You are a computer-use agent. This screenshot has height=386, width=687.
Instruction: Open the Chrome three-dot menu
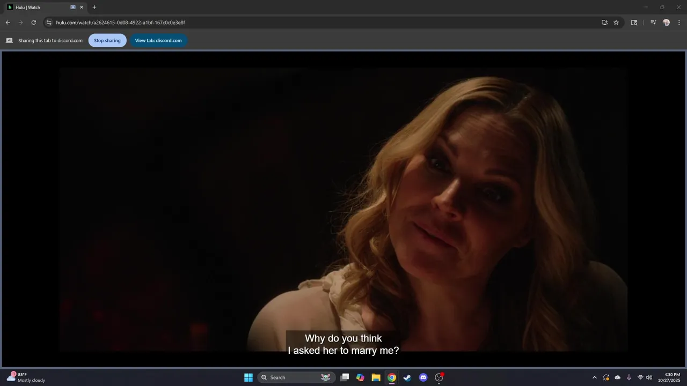679,23
